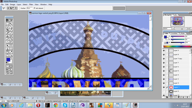192x108 pixels.
Task: Select the Notes tool
Action: click(7, 52)
